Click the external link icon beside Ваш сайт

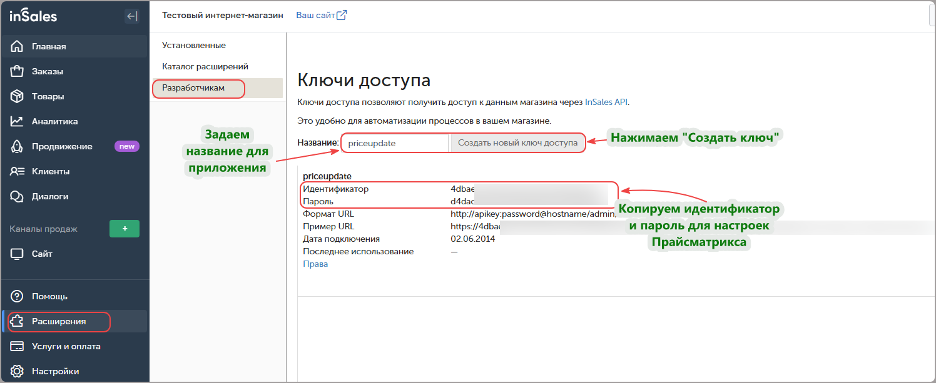(342, 15)
